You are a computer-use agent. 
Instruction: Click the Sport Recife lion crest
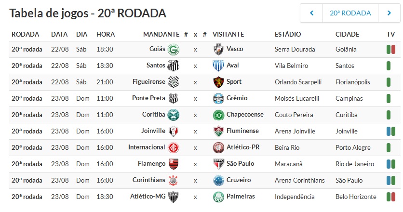click(218, 82)
